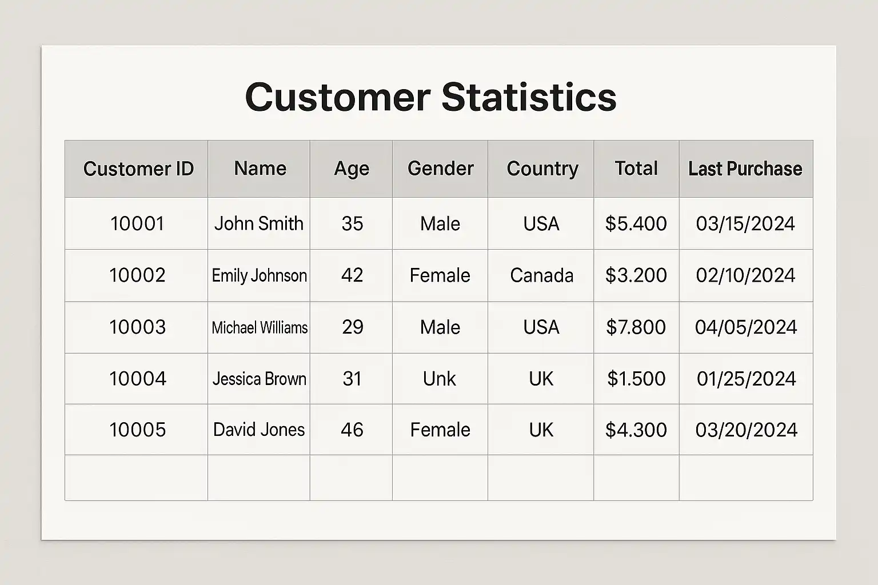Click the Canada country cell

(x=541, y=275)
